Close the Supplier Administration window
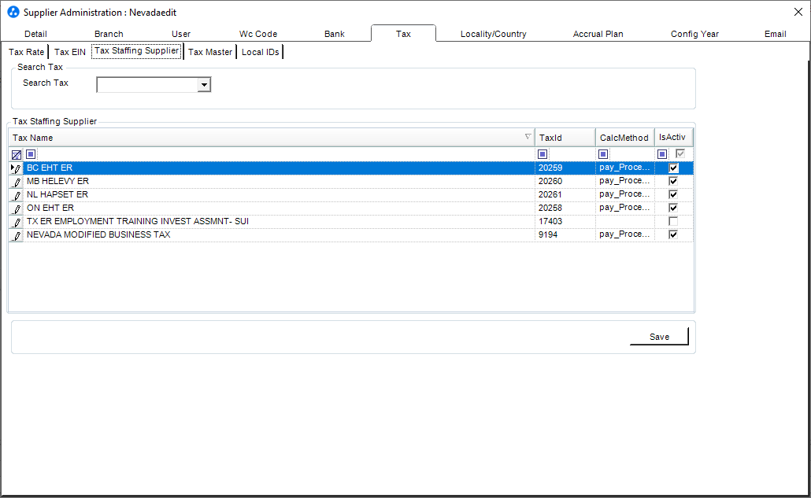This screenshot has width=811, height=498. (798, 12)
